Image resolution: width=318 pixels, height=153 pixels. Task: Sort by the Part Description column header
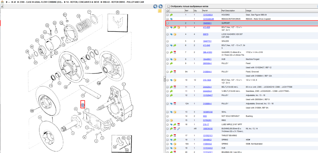tap(233, 11)
